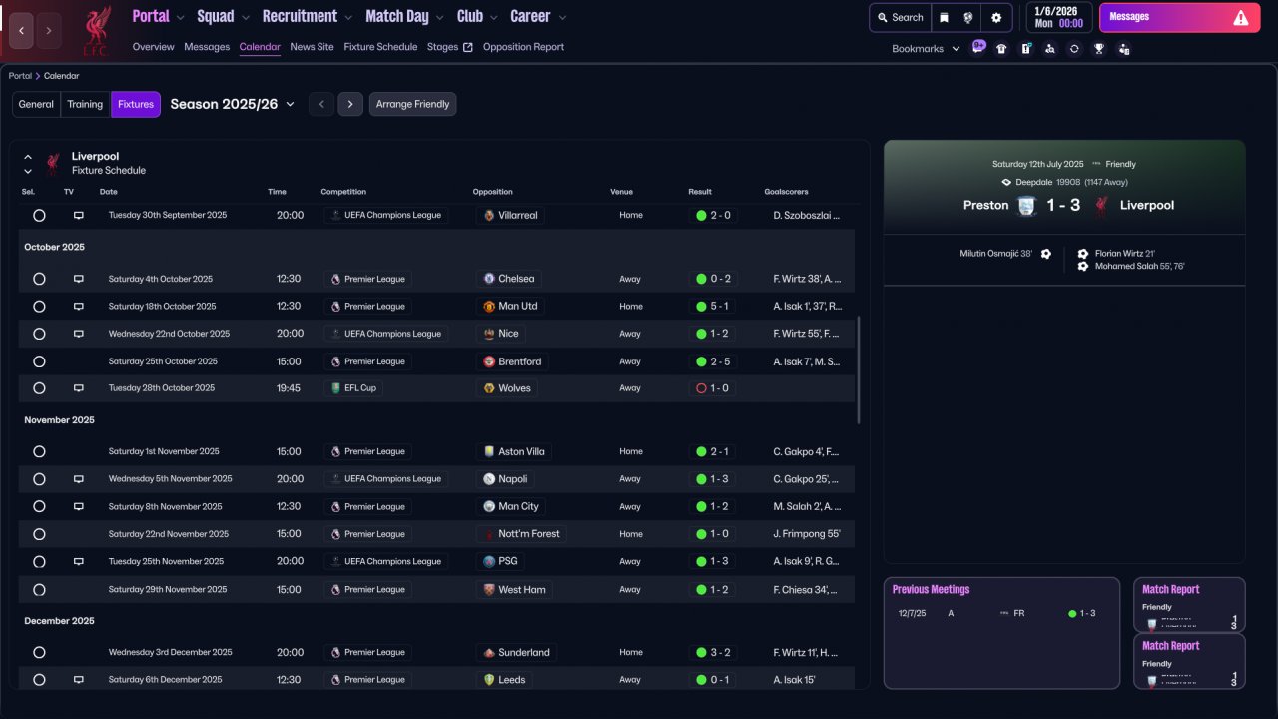
Task: Click the red result circle for Wolves 1 - 0
Action: (x=701, y=388)
